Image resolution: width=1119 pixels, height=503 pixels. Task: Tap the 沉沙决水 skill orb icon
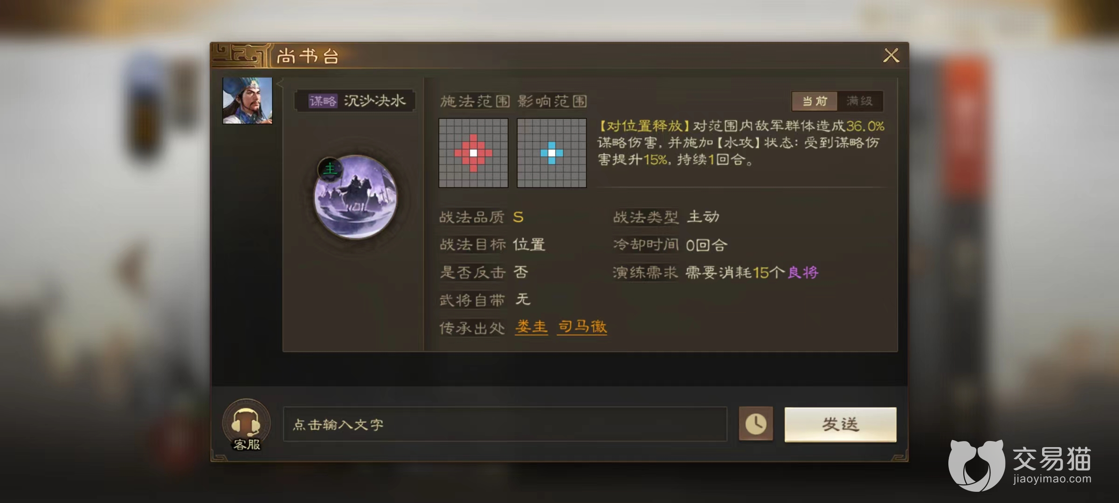(356, 197)
